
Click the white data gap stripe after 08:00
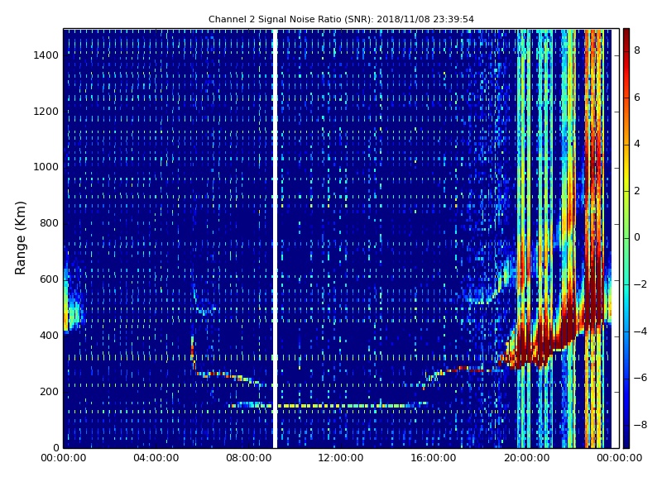pyautogui.click(x=275, y=238)
